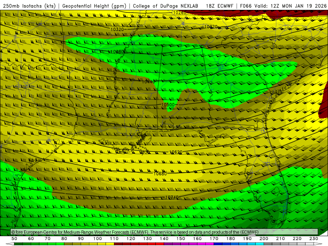Click the right arrow end of color bar
Image resolution: width=328 pixels, height=246 pixels.
coord(318,244)
